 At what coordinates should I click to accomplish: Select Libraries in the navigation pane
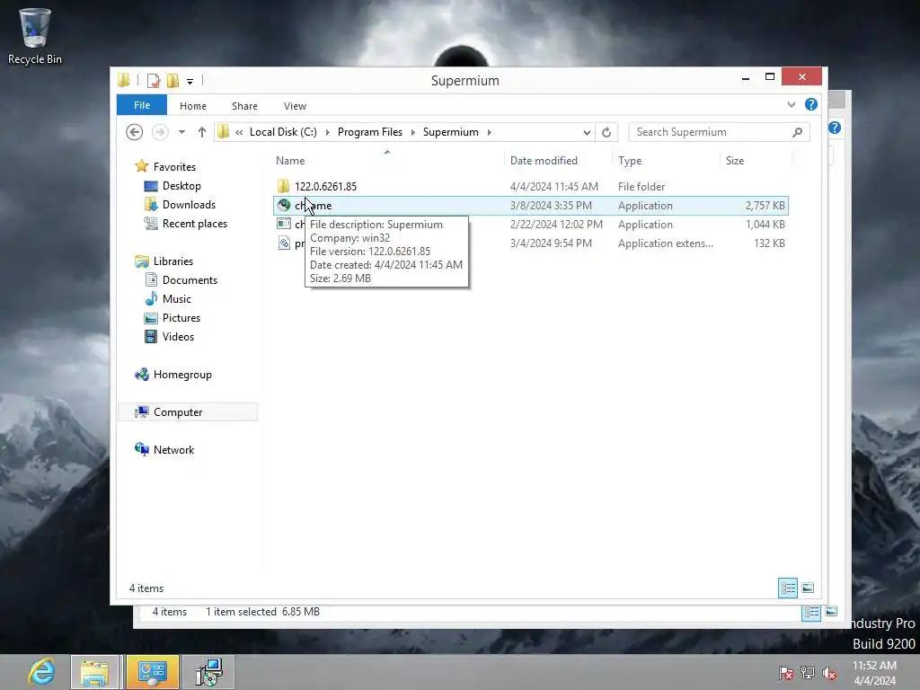click(173, 261)
